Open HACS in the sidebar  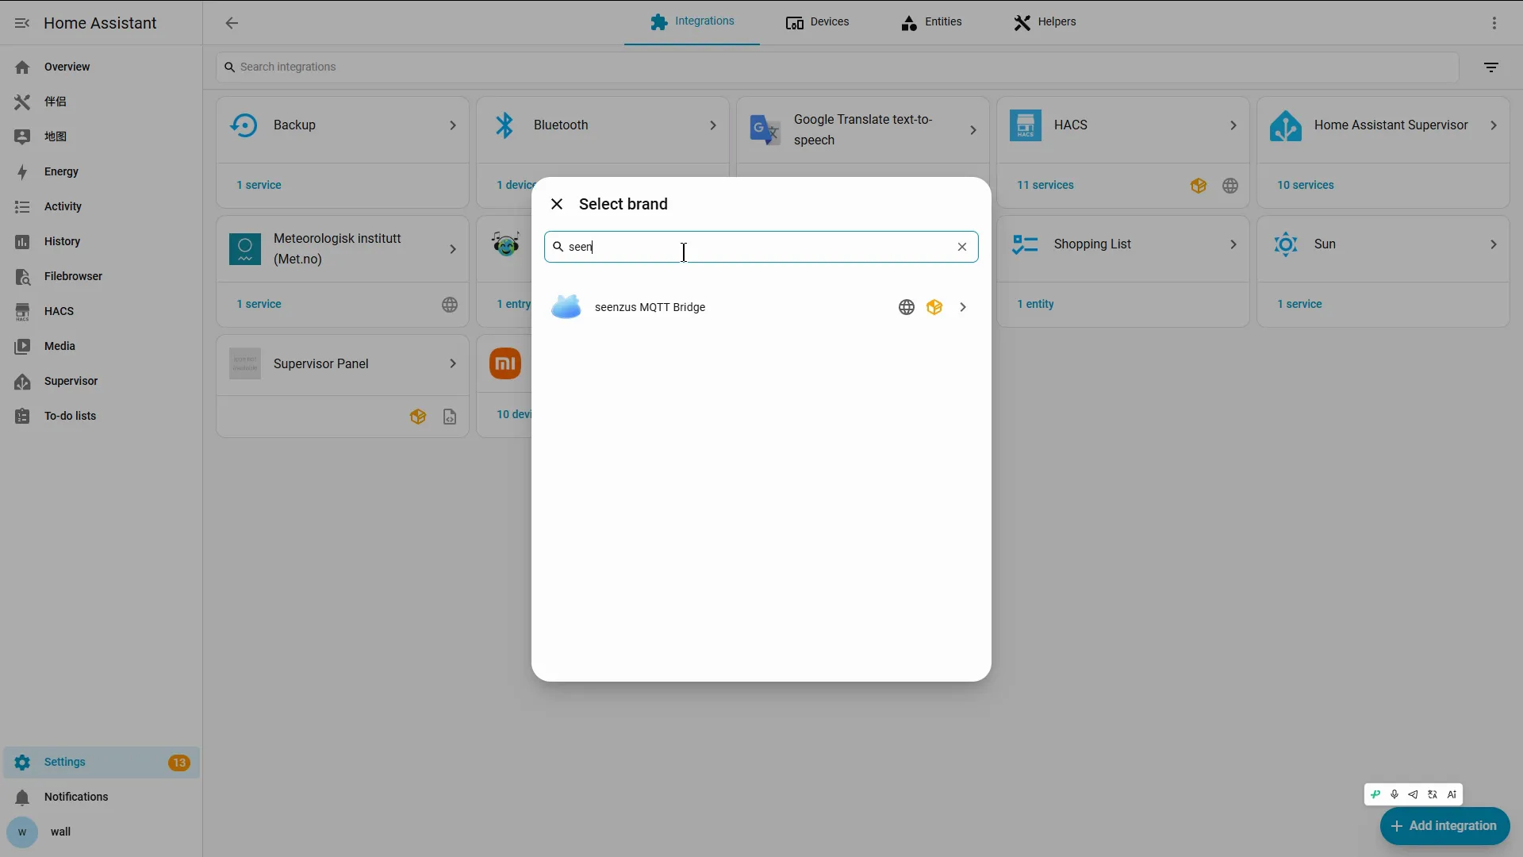101,311
